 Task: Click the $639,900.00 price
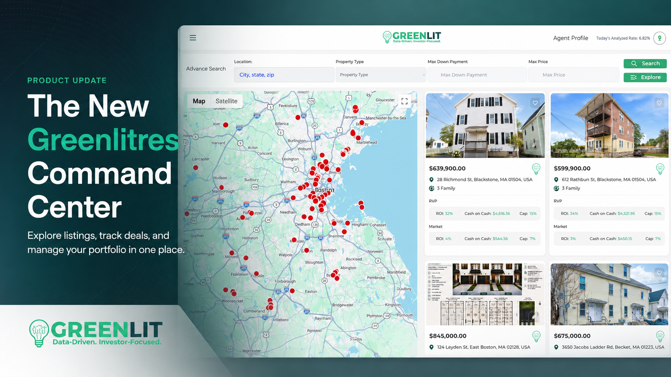(x=447, y=168)
